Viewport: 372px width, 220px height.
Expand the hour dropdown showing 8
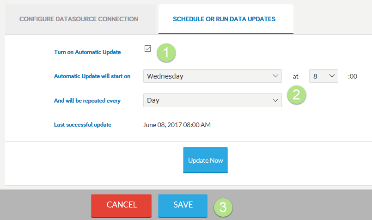pyautogui.click(x=323, y=76)
